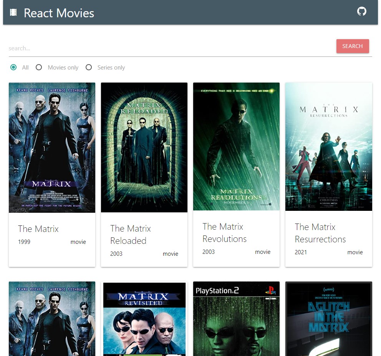381x356 pixels.
Task: Click the year '1999' on The Matrix card
Action: [x=24, y=242]
